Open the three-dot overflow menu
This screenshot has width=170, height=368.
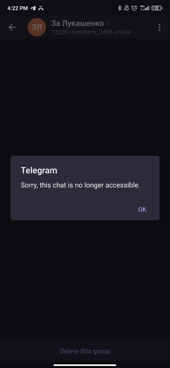(x=159, y=27)
